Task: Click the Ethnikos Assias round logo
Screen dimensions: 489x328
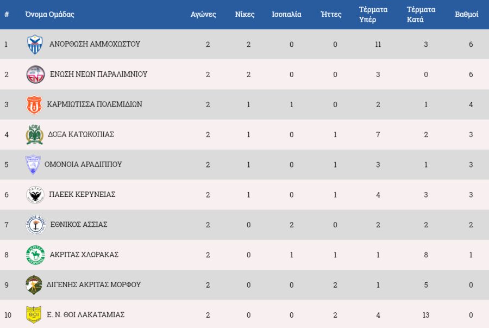Action: click(36, 225)
